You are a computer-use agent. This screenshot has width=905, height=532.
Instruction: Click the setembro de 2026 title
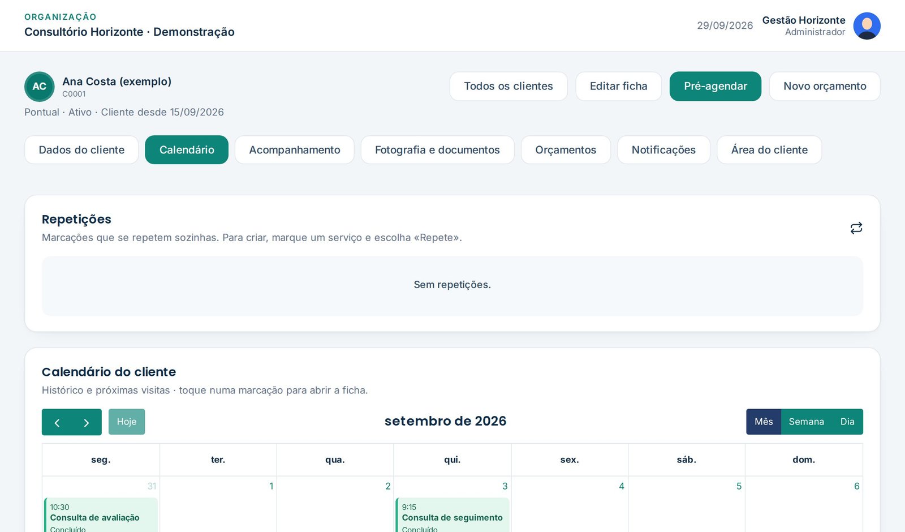tap(445, 421)
